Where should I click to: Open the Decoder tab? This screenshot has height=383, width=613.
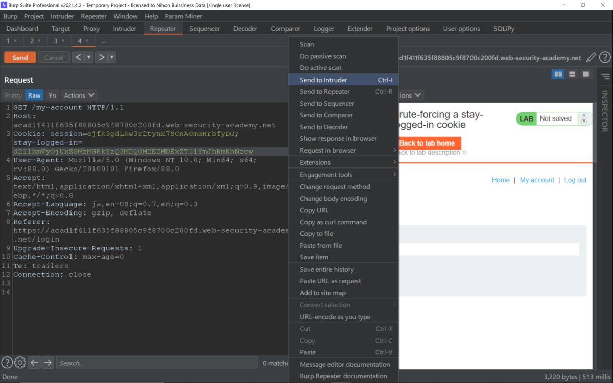pos(245,29)
